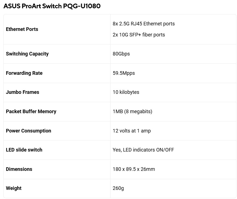Click the 80Gbps value cell
The width and height of the screenshot is (237, 199).
pos(121,54)
